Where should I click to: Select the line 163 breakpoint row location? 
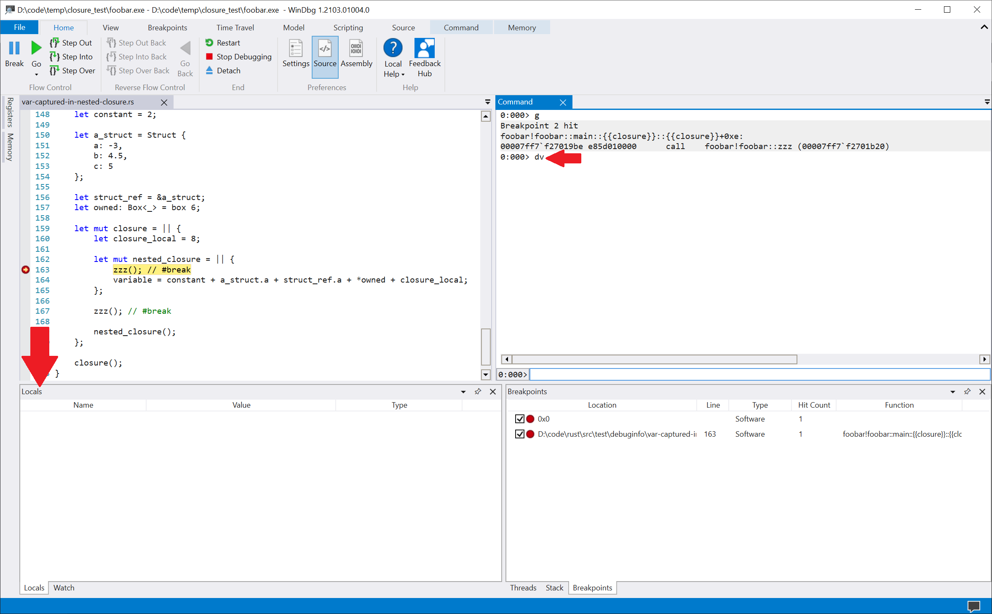pos(617,434)
